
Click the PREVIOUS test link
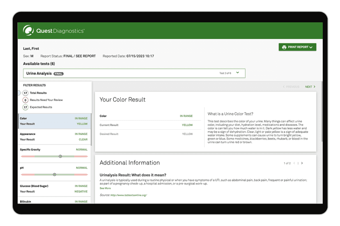291,87
